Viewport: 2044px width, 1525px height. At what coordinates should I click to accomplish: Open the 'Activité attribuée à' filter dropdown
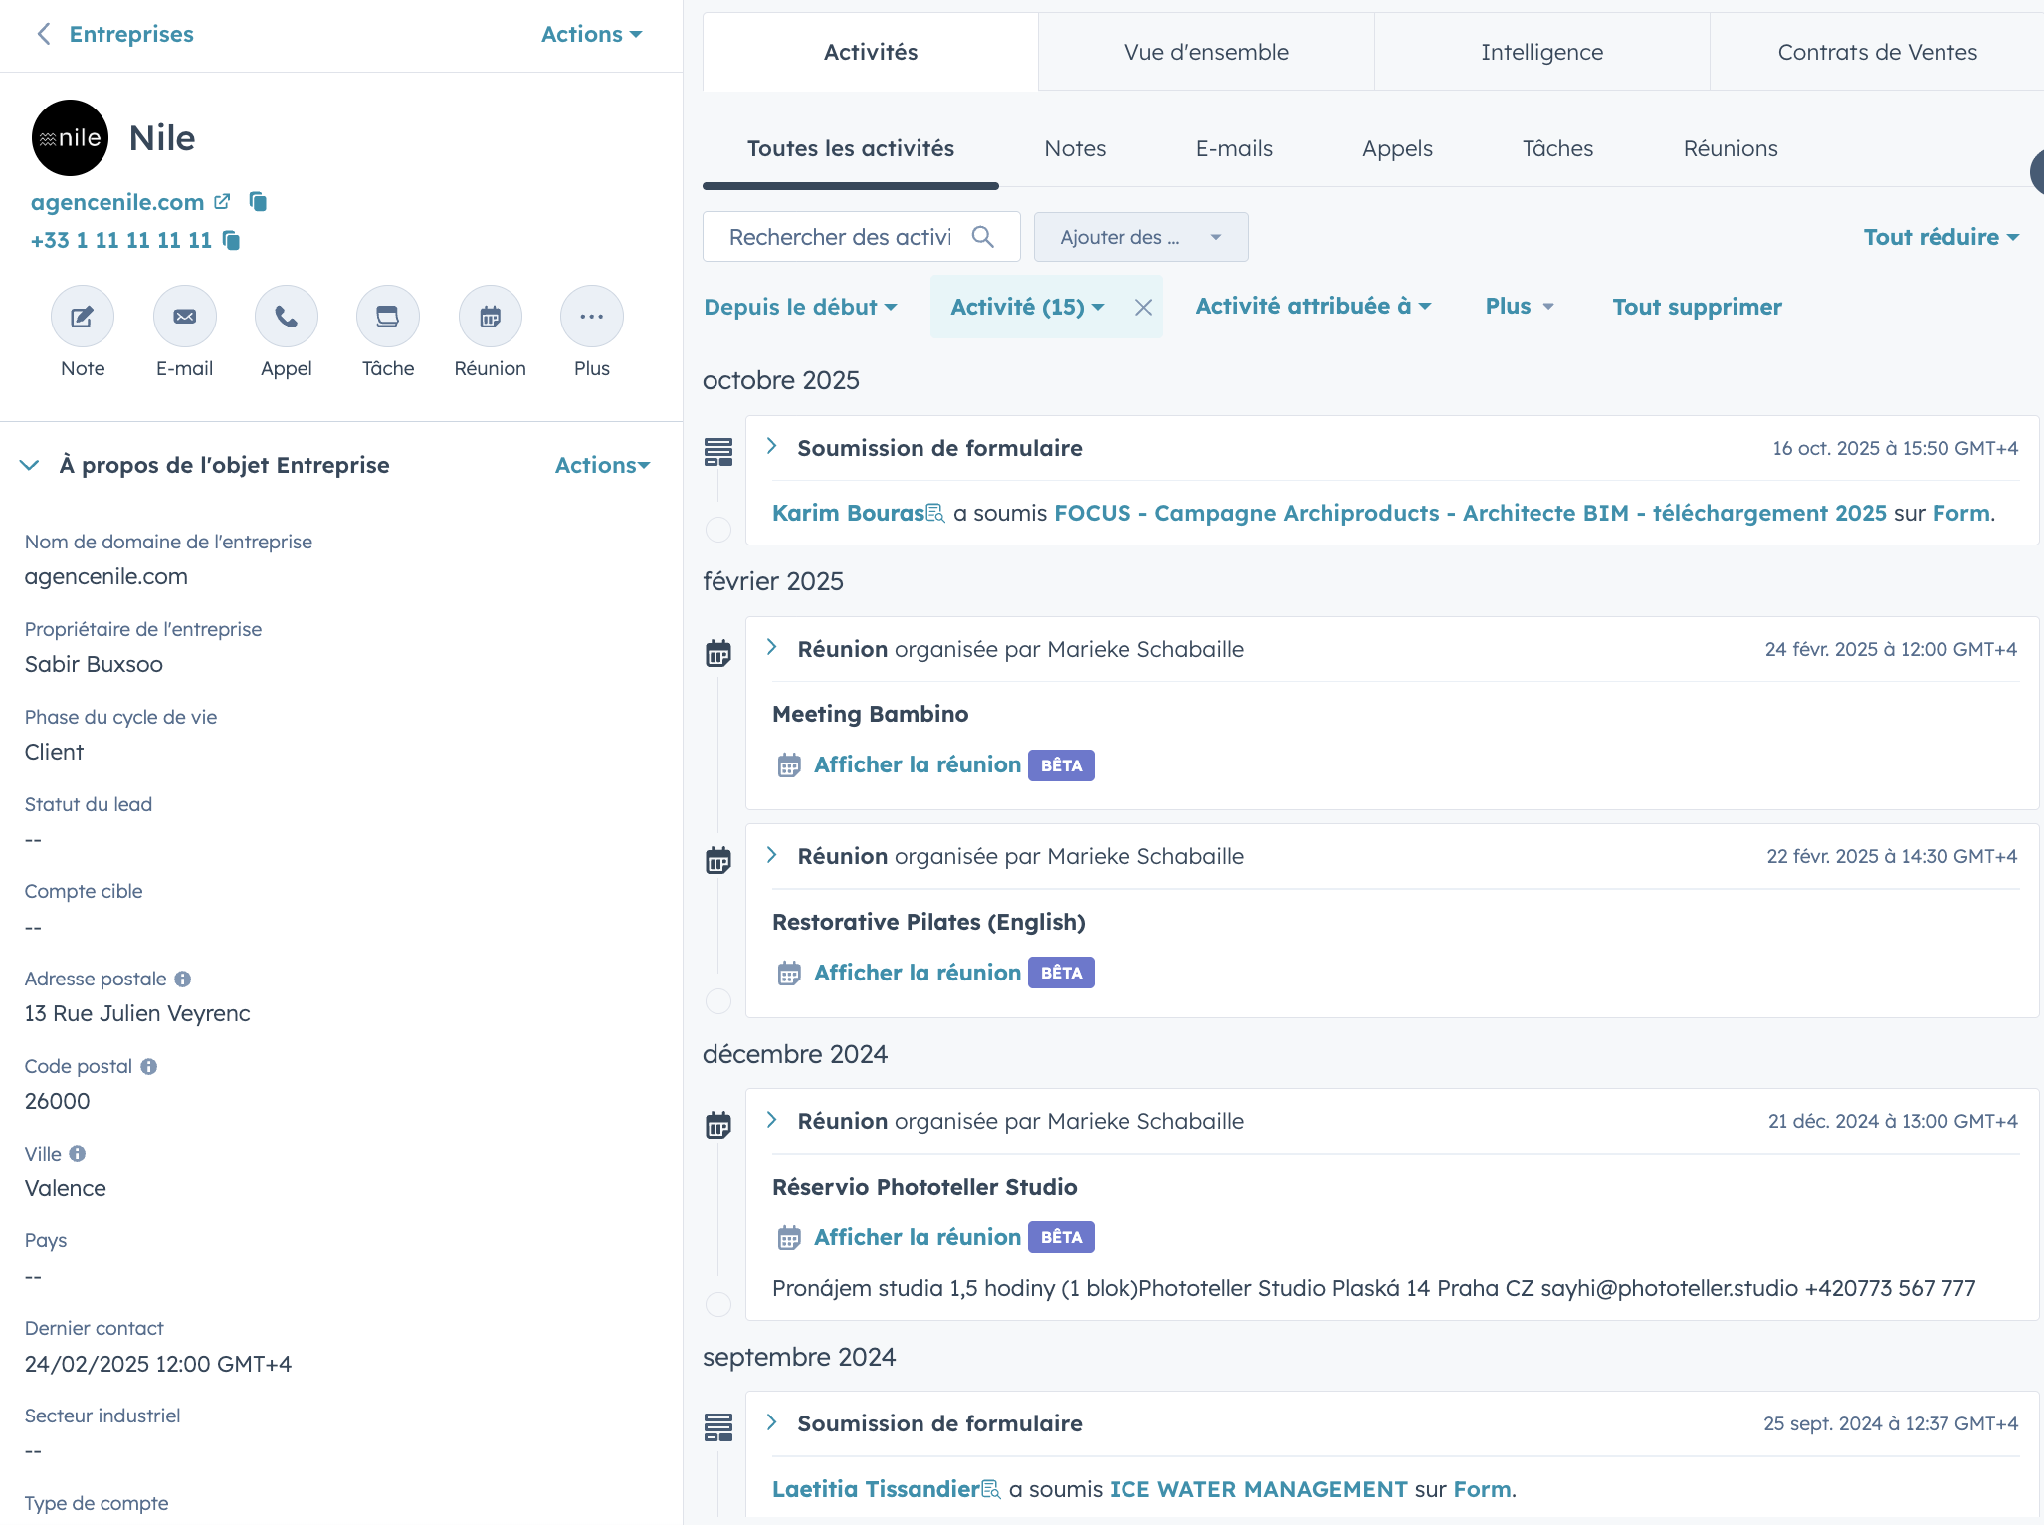tap(1314, 307)
